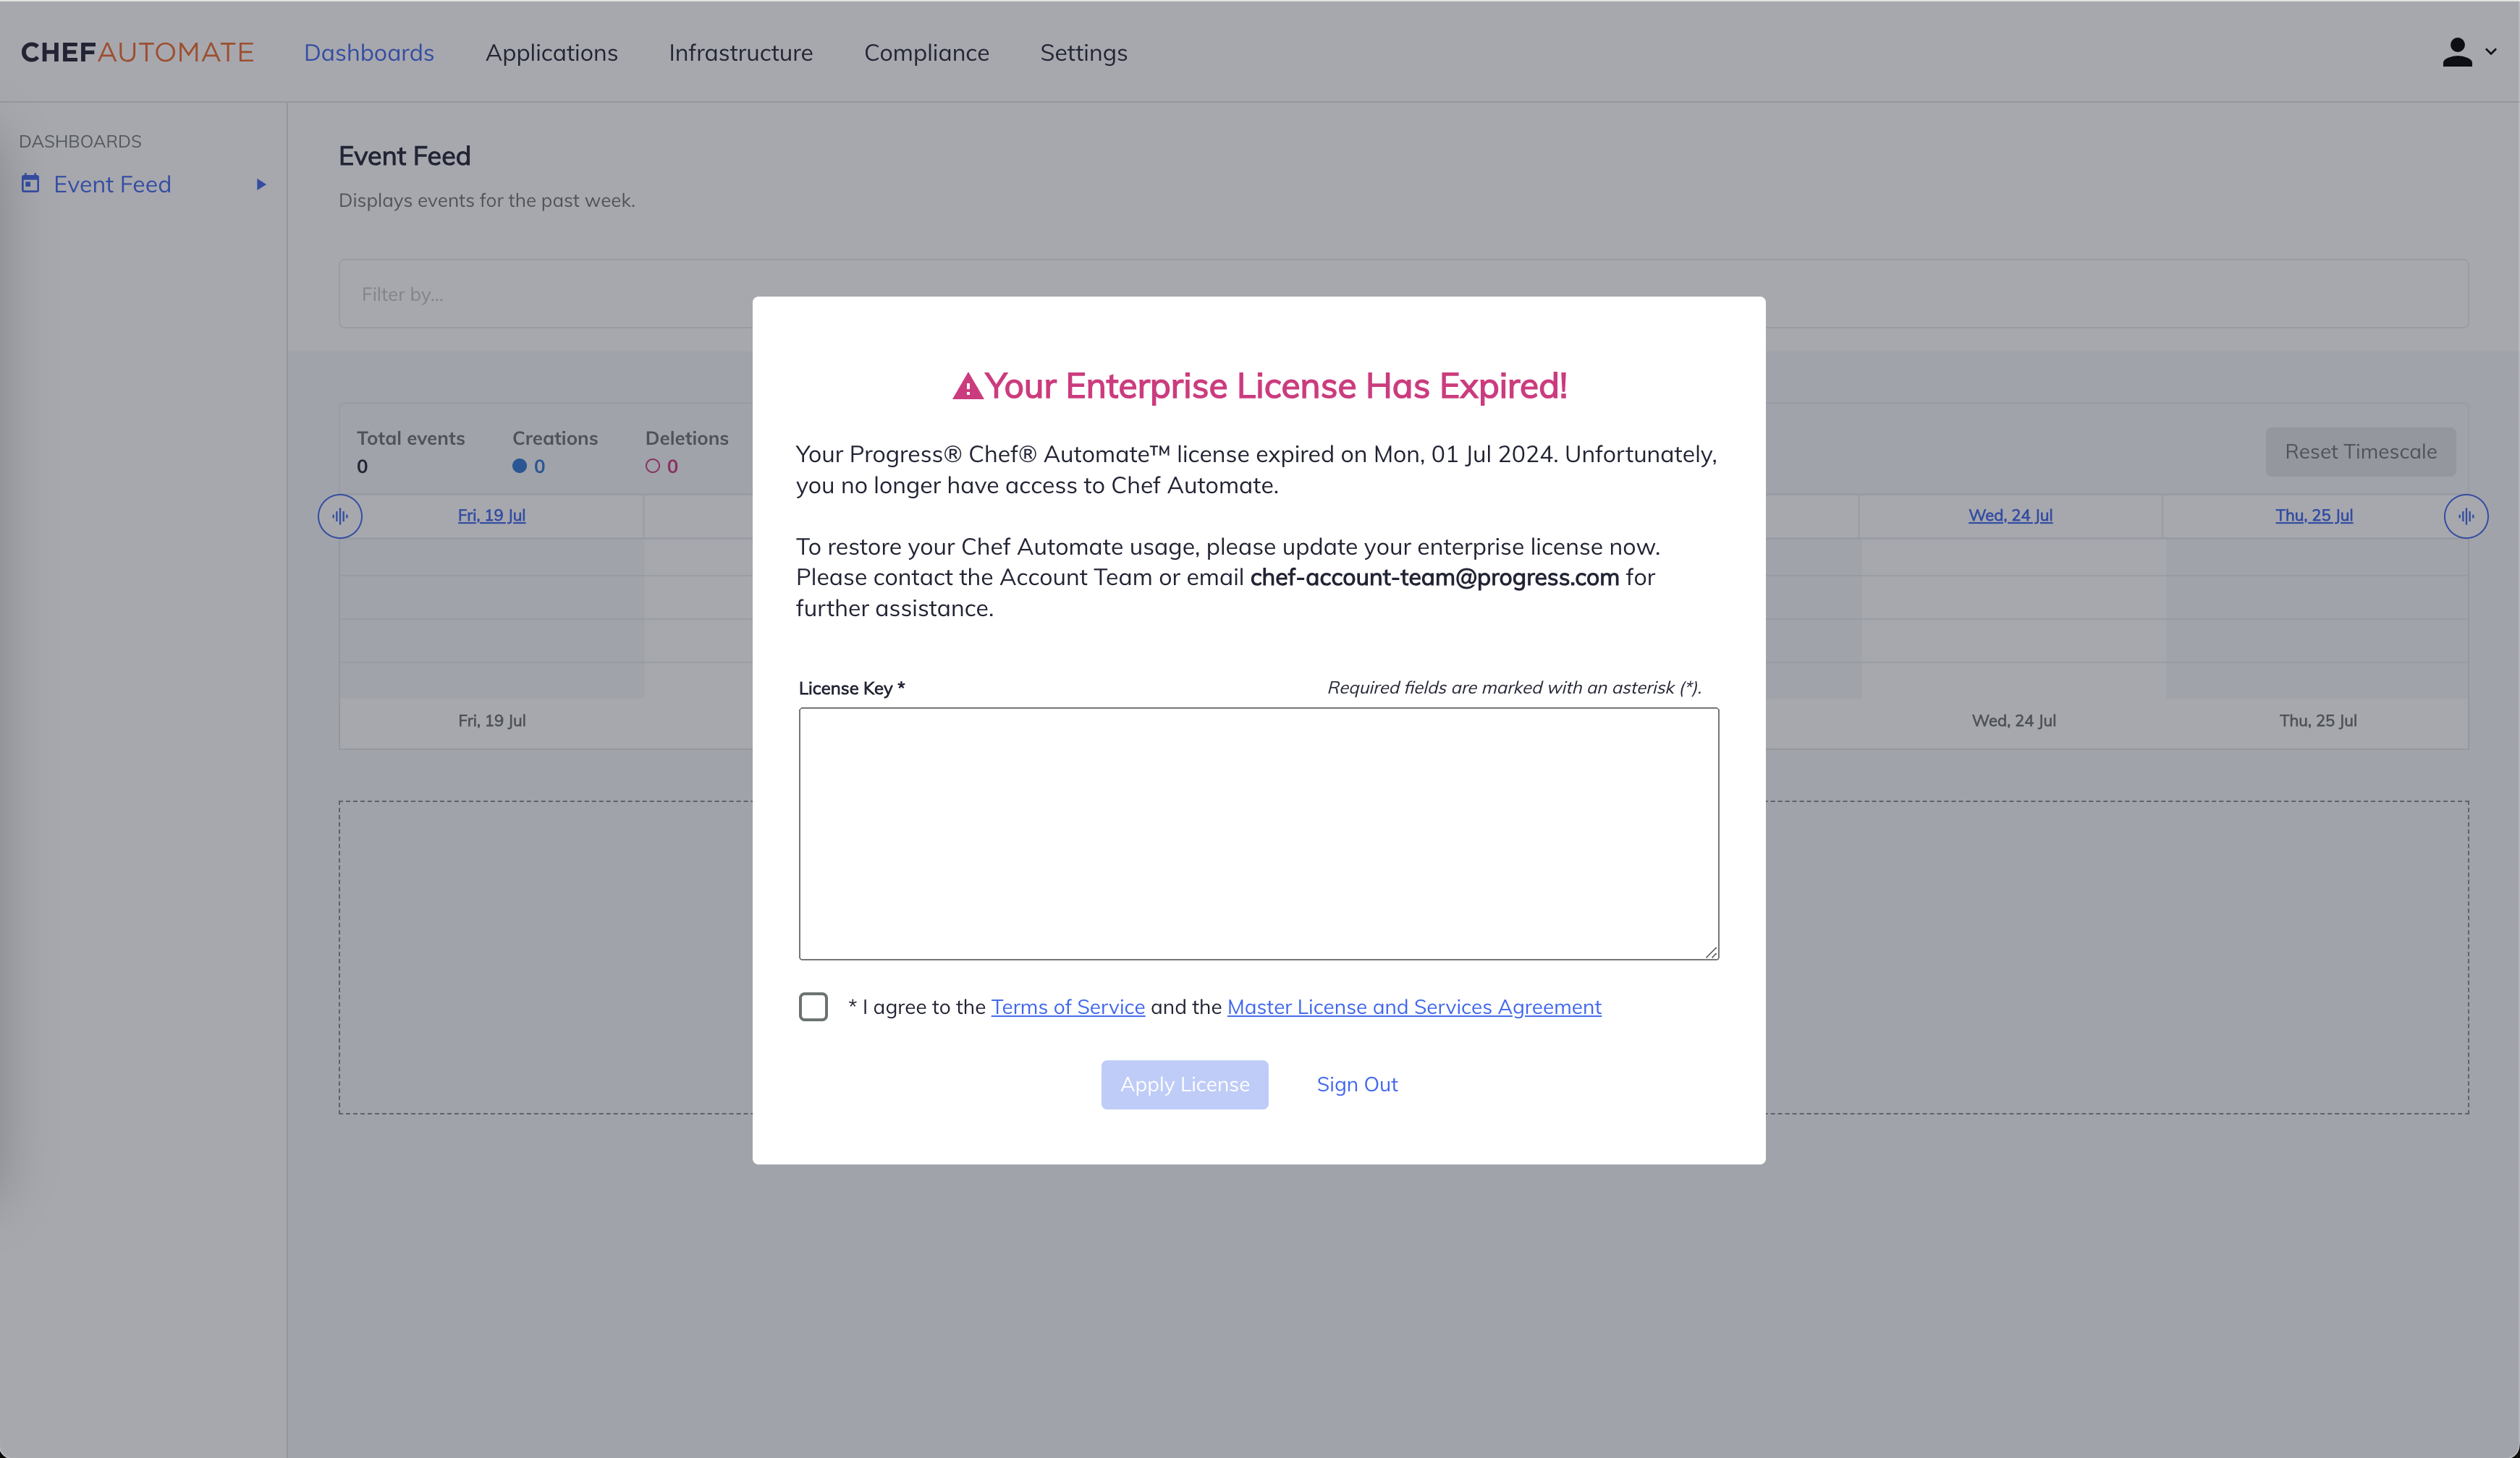Open the account dropdown chevron
This screenshot has width=2520, height=1458.
coord(2491,52)
